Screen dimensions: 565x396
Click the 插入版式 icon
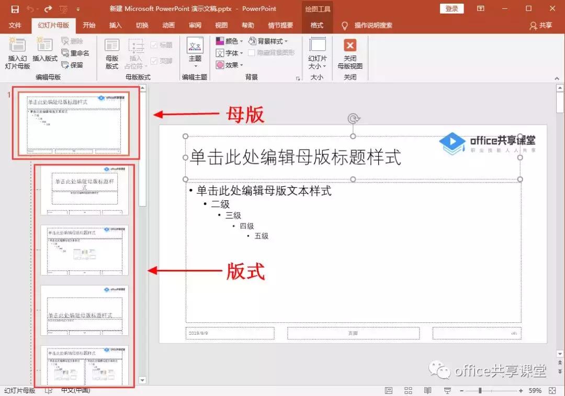click(x=44, y=53)
